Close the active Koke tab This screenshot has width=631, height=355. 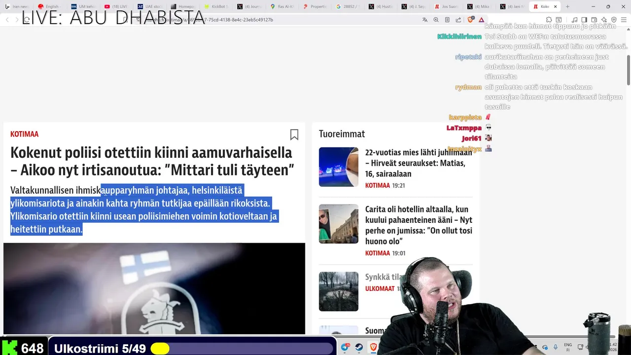[555, 6]
